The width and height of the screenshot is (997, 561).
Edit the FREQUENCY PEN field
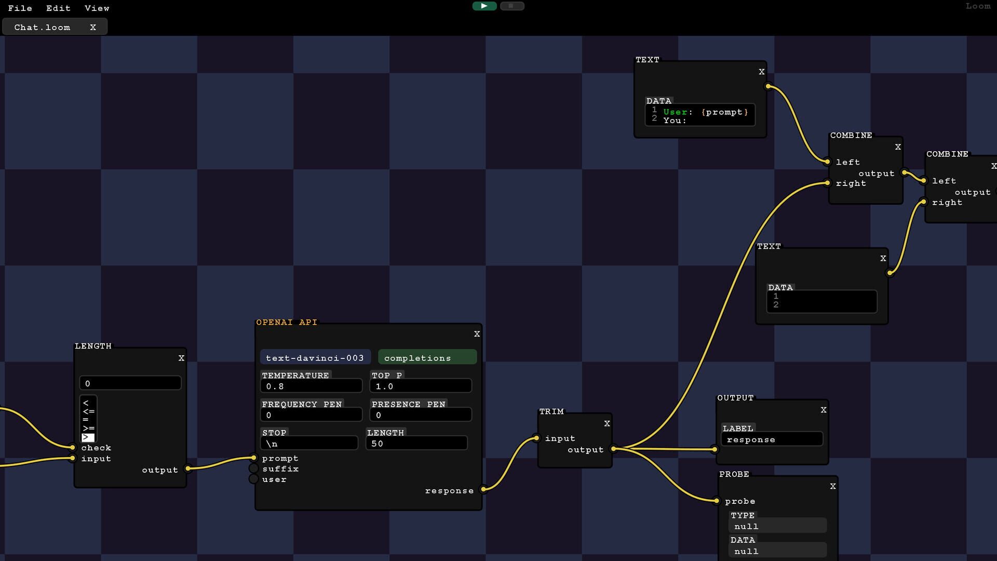[311, 415]
